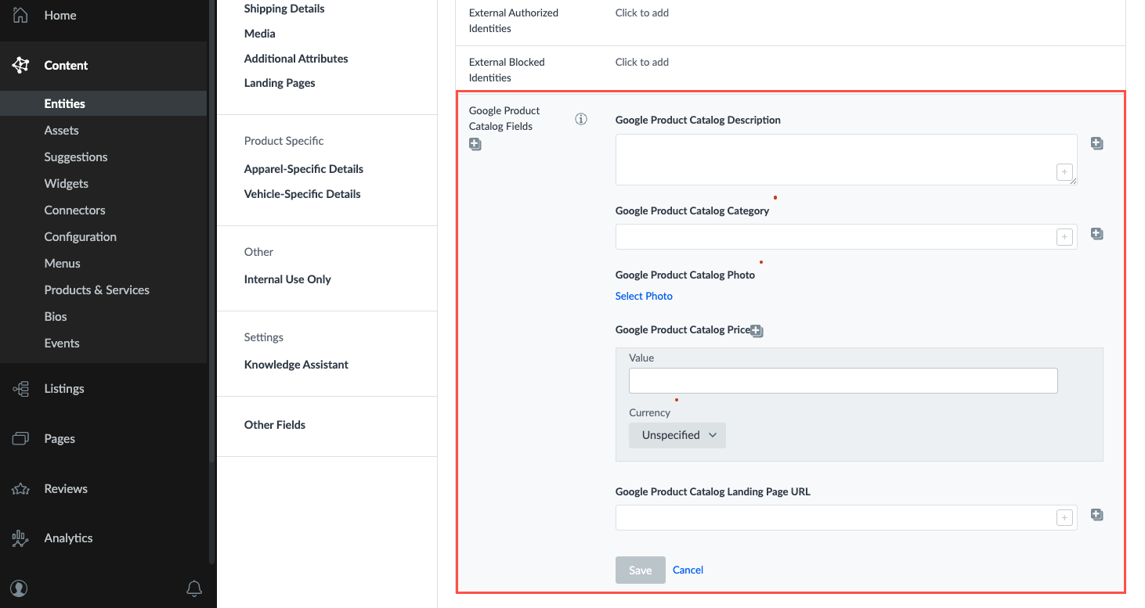Add another Google Product Catalog Description entry
This screenshot has width=1145, height=608.
point(1096,143)
